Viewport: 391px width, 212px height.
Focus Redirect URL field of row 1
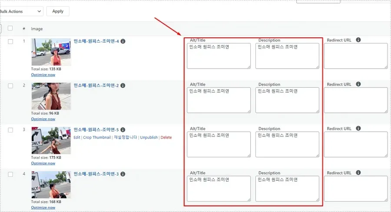(x=356, y=56)
